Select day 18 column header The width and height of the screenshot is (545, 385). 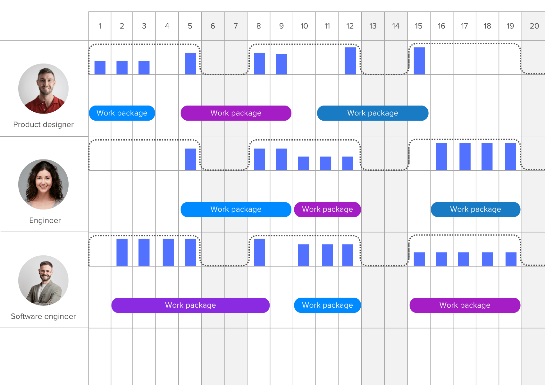(487, 26)
